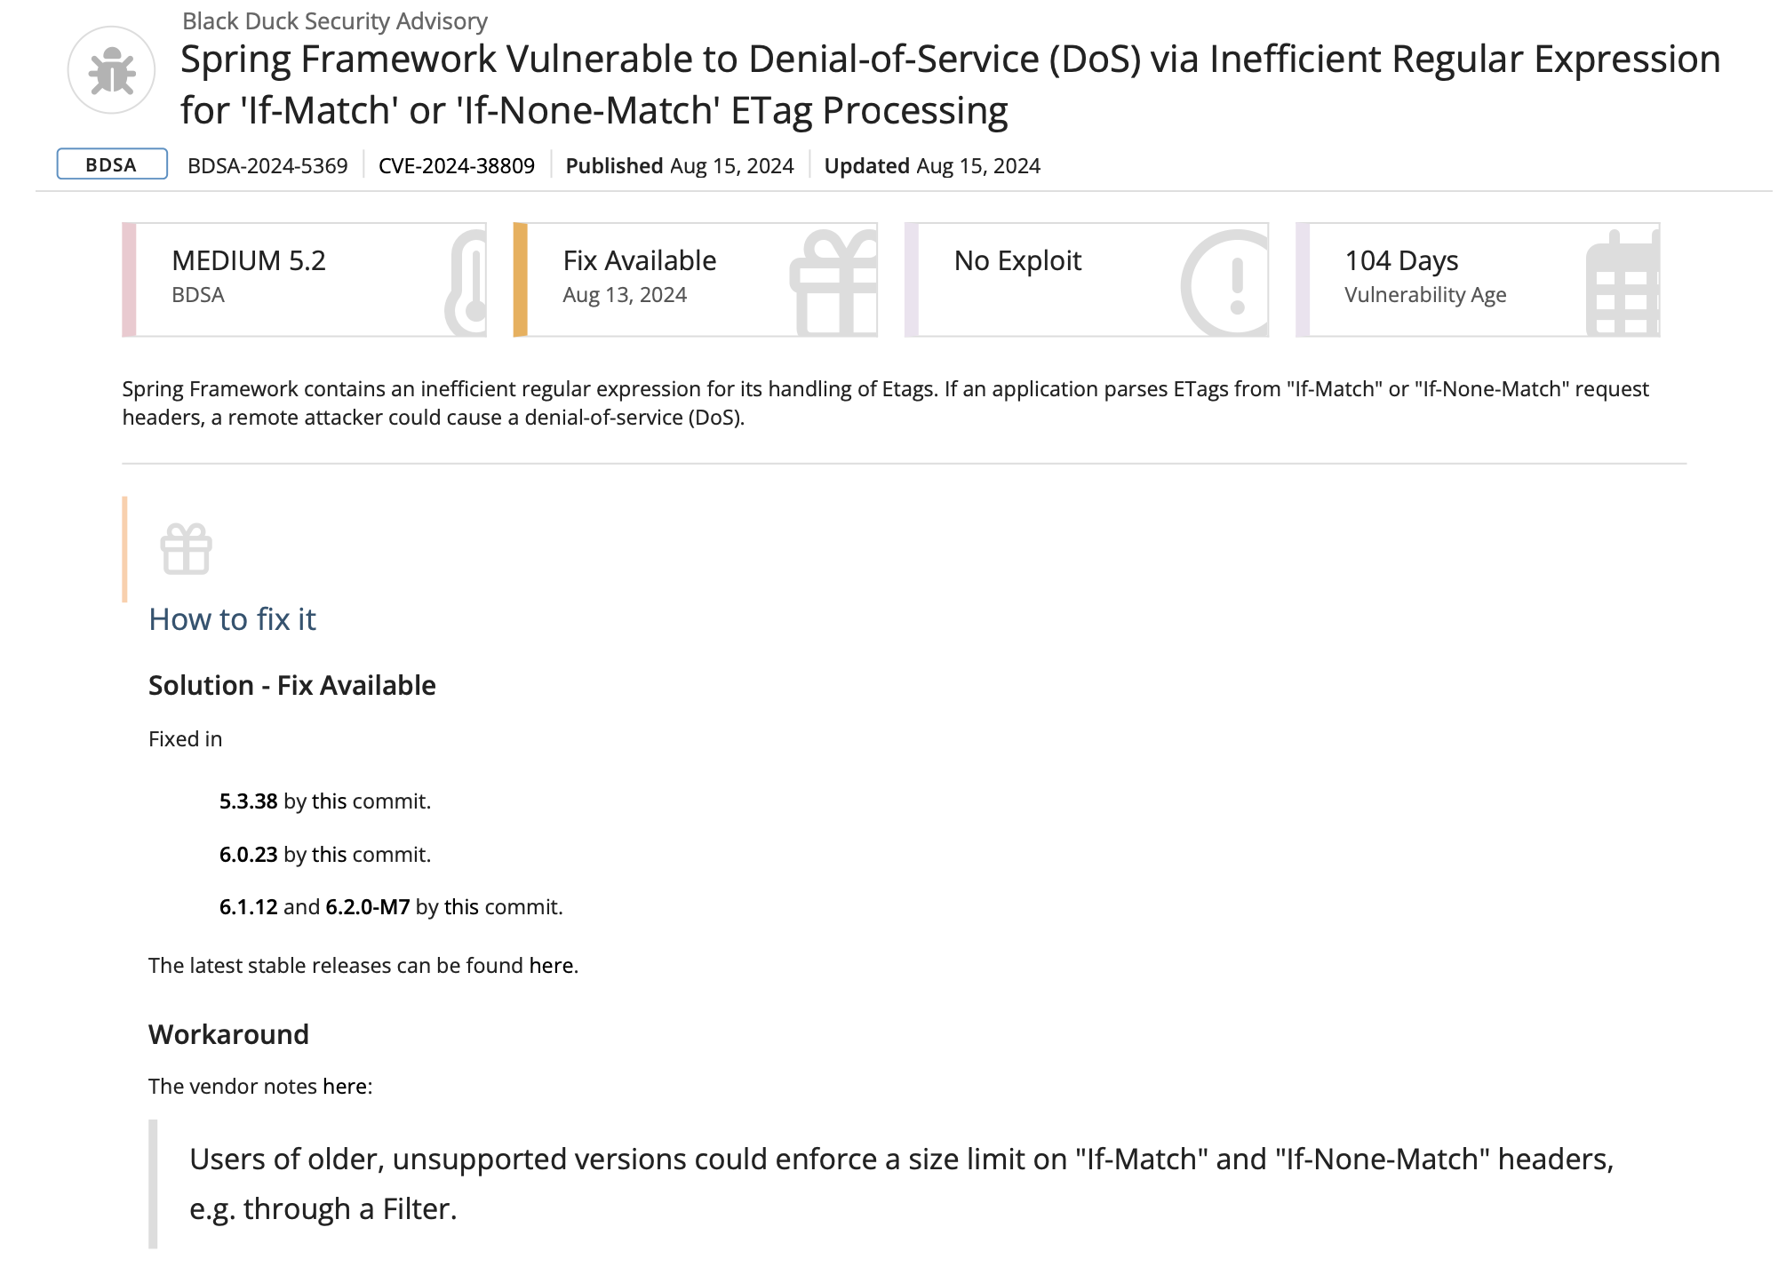Select the Fix Available Aug 13 card
The image size is (1786, 1283).
pyautogui.click(x=695, y=280)
